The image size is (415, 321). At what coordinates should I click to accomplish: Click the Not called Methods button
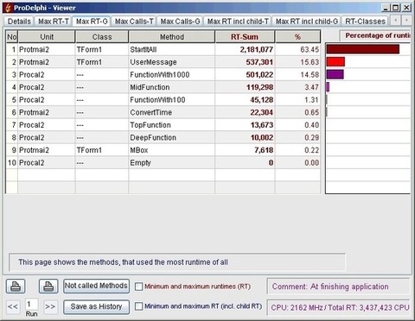point(96,286)
